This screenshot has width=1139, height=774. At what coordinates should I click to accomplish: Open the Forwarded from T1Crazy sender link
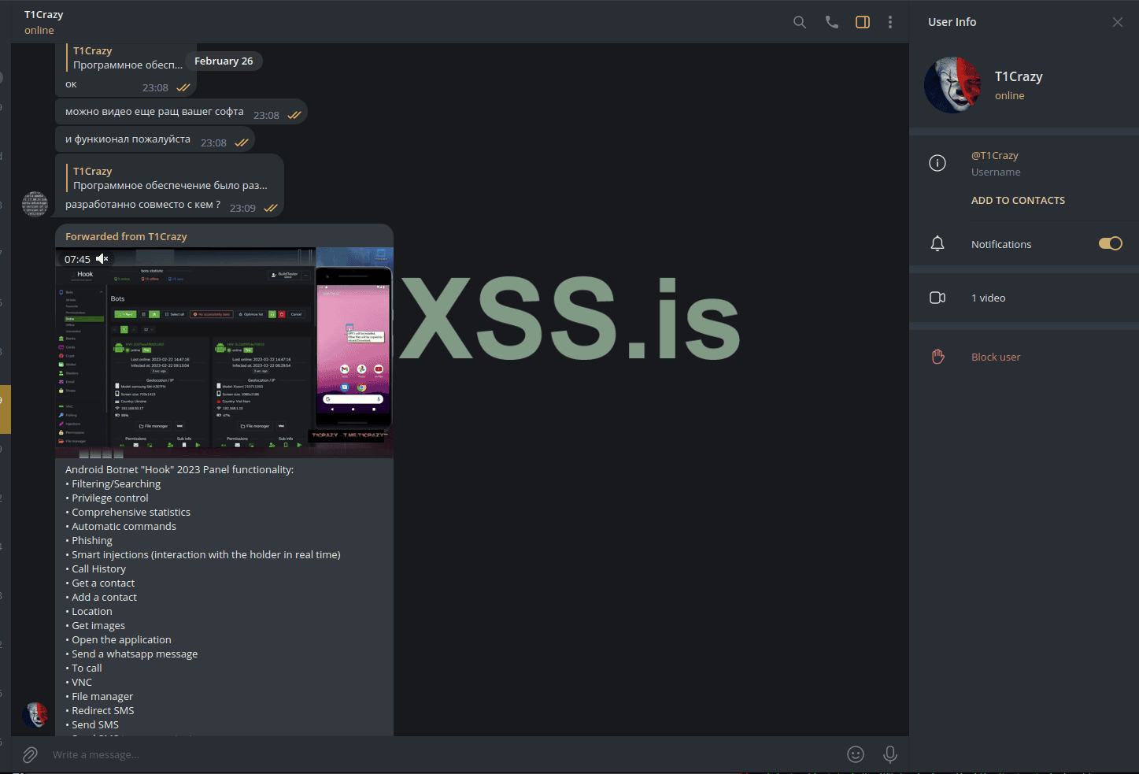point(126,236)
